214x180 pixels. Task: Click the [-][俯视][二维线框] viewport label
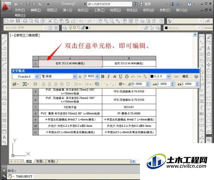[x=25, y=35]
